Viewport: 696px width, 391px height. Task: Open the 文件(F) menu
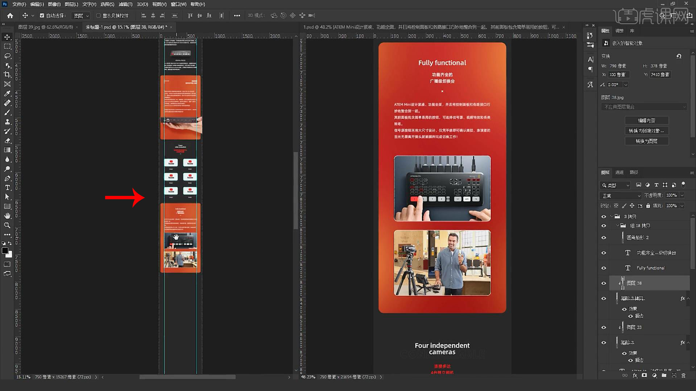[x=19, y=4]
